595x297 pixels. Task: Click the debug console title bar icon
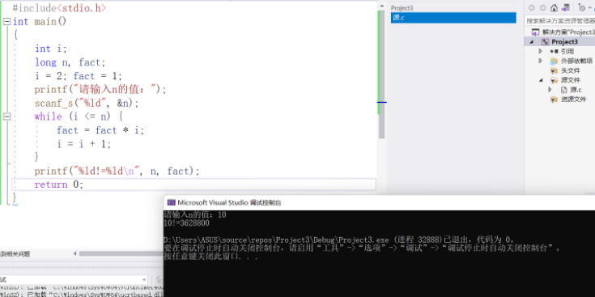171,202
